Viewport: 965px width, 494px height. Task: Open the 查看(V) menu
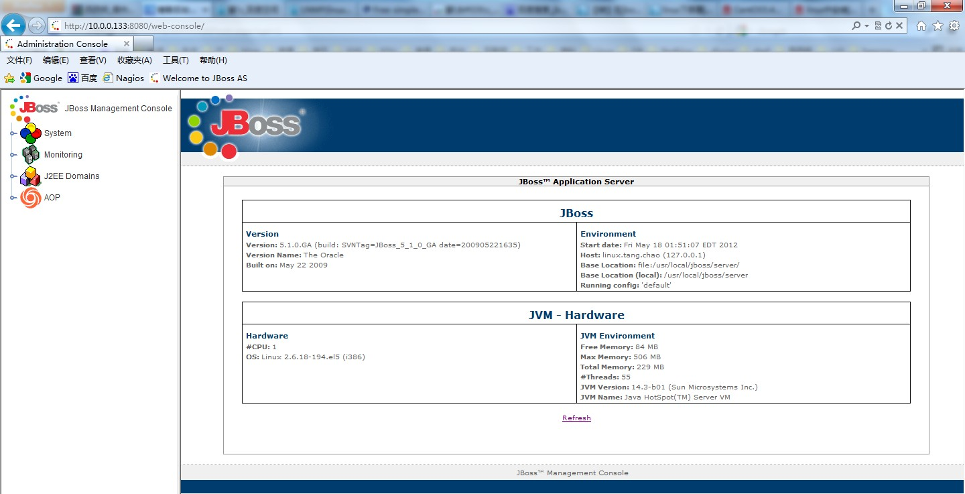[x=93, y=60]
